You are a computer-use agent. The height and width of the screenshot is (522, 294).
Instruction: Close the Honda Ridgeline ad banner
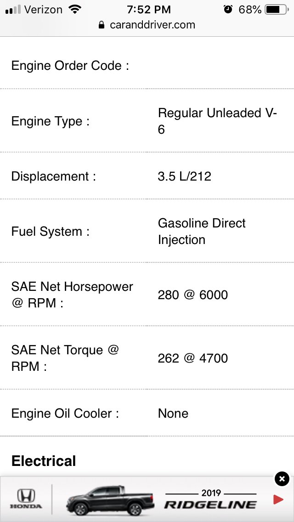[x=282, y=479]
